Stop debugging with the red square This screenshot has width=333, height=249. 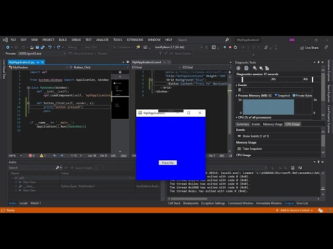click(230, 47)
